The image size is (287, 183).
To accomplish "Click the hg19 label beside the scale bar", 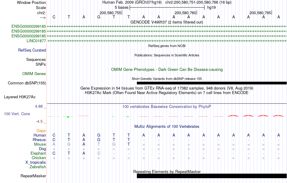I will pyautogui.click(x=211, y=8).
